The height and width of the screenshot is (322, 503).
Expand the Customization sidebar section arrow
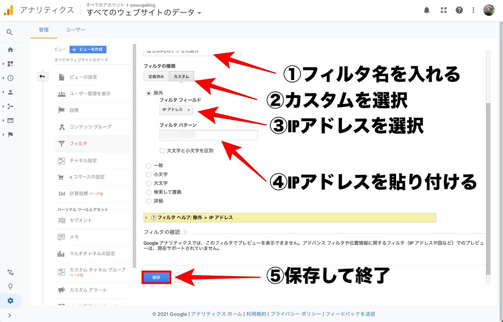[3, 64]
